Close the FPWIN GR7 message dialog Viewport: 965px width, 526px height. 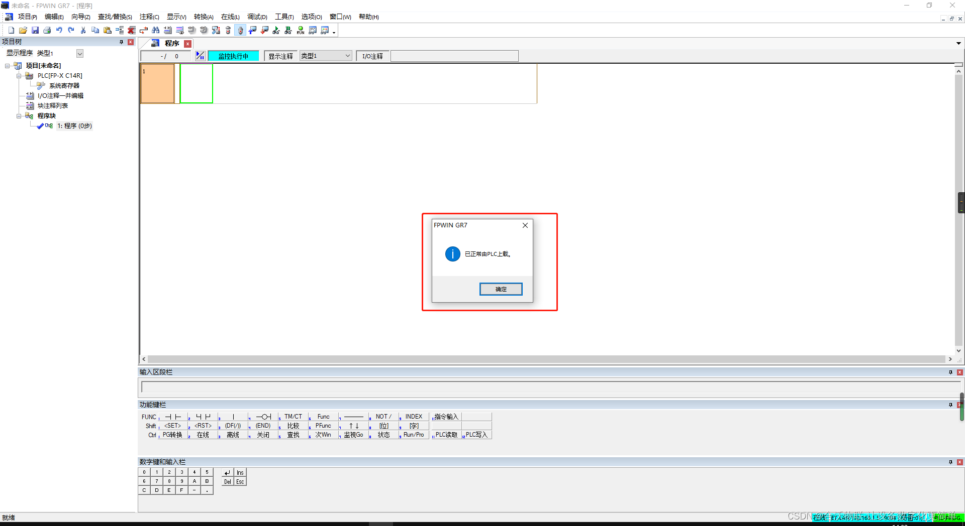(525, 225)
